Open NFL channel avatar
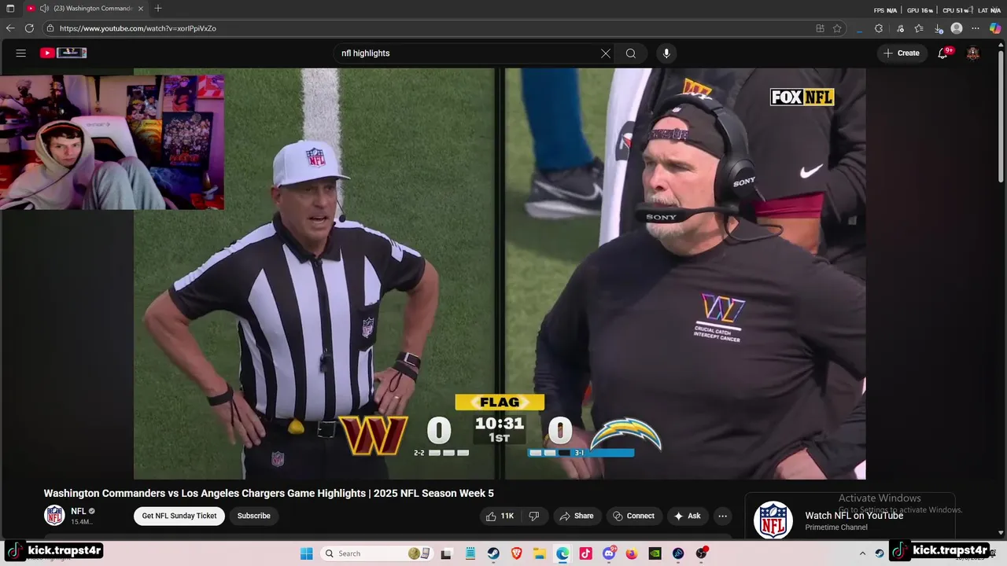1007x566 pixels. (x=54, y=516)
